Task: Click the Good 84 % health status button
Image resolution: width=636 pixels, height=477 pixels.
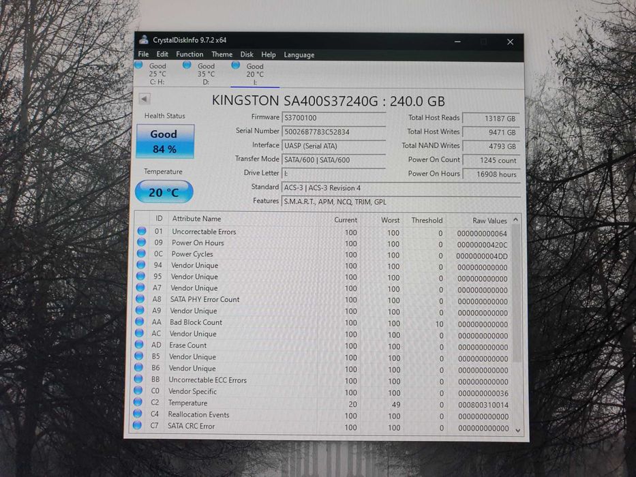Action: (x=165, y=141)
